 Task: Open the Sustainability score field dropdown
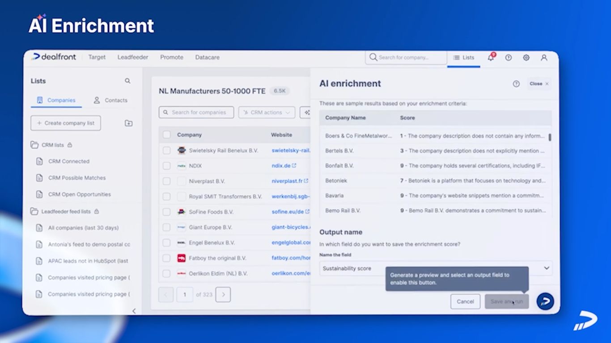click(436, 268)
